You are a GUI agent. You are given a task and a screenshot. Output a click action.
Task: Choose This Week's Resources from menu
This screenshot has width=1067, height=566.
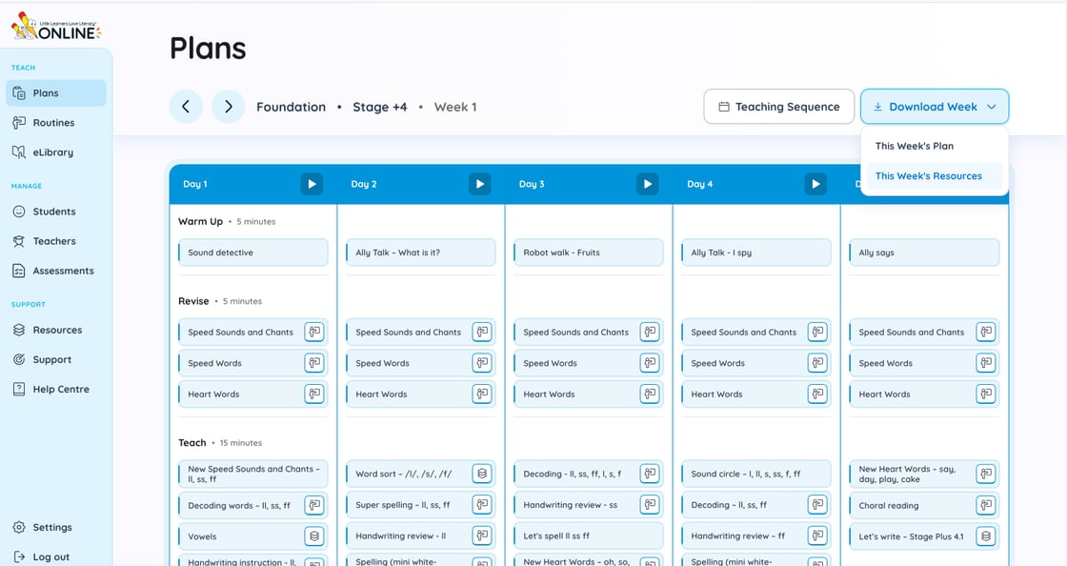(x=928, y=176)
